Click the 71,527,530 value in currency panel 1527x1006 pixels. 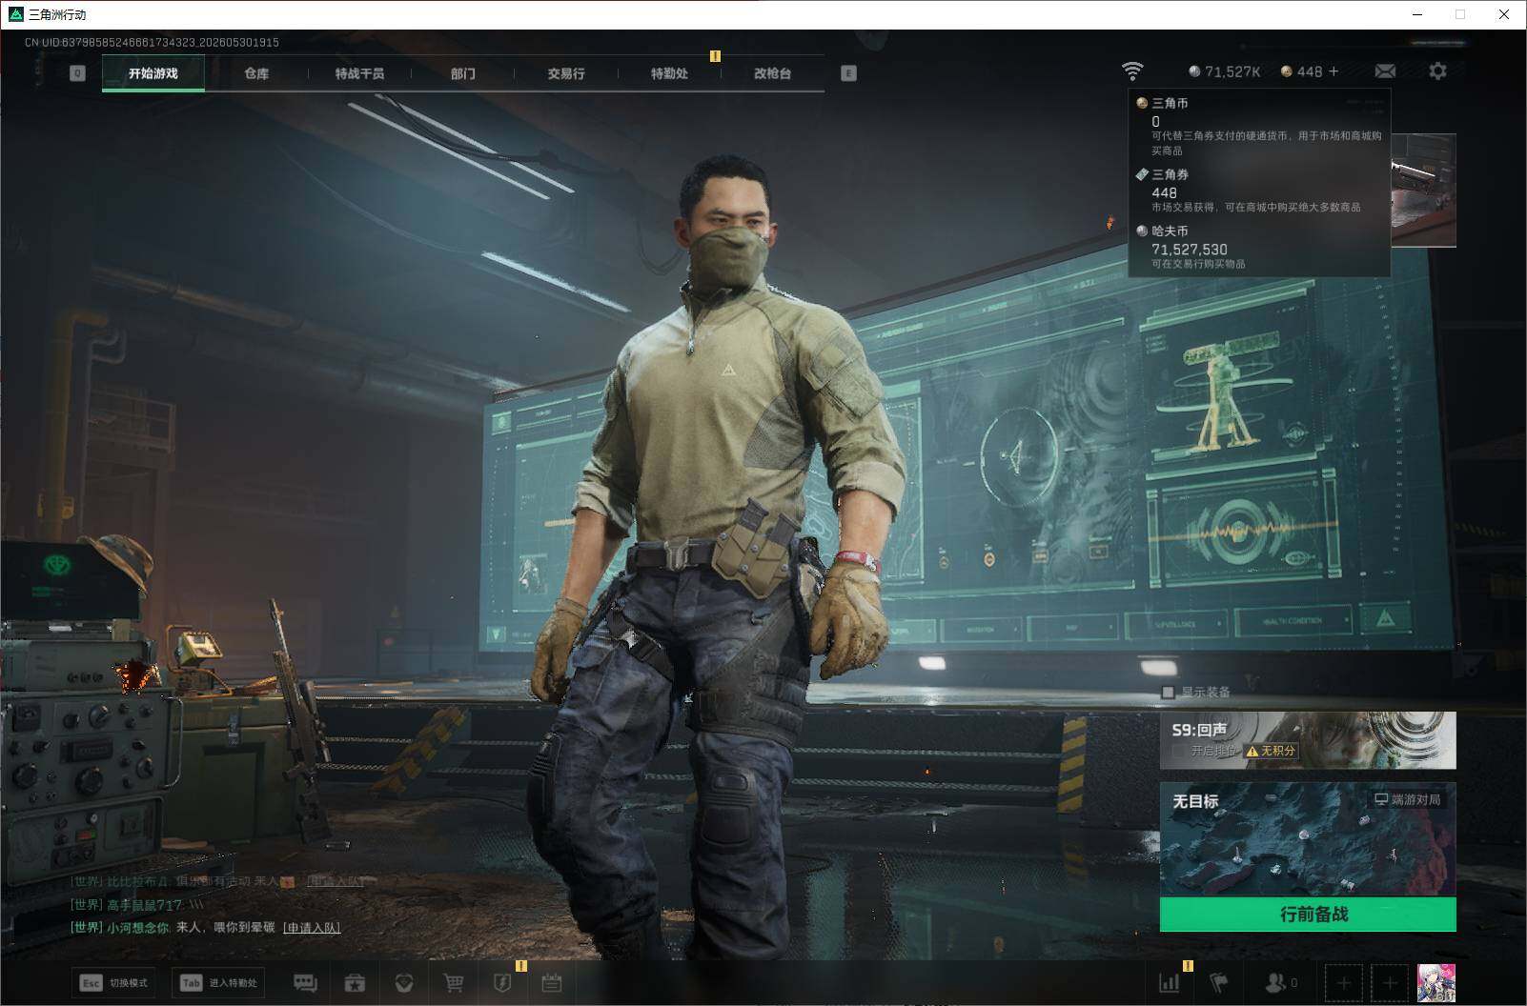[x=1190, y=250]
